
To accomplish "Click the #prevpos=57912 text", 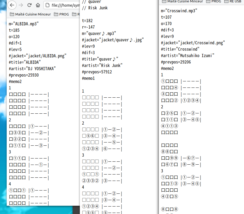I will [x=97, y=72].
